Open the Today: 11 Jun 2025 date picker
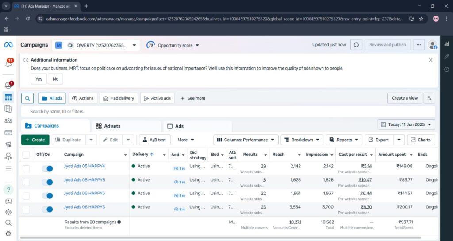This screenshot has width=453, height=241. (x=406, y=124)
